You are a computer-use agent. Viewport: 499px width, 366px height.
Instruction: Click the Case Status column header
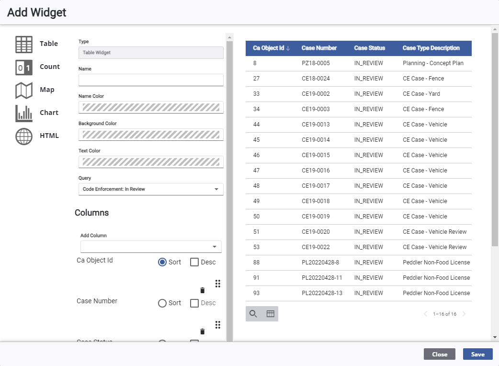(369, 48)
